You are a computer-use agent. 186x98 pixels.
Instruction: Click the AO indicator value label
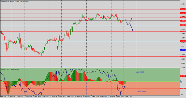(x=15, y=69)
